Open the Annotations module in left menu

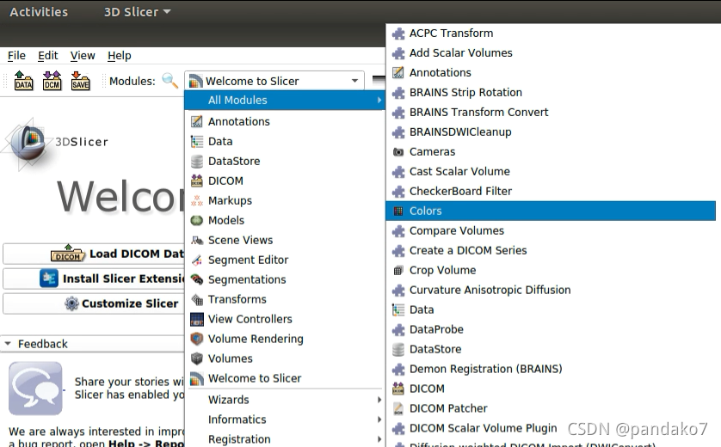click(285, 121)
